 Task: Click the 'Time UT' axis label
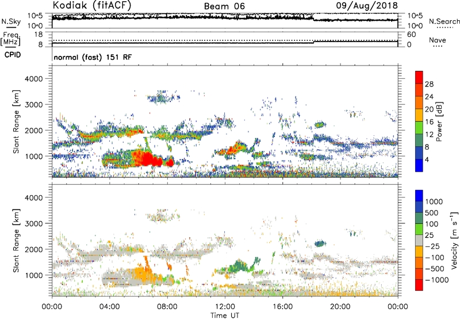225,316
